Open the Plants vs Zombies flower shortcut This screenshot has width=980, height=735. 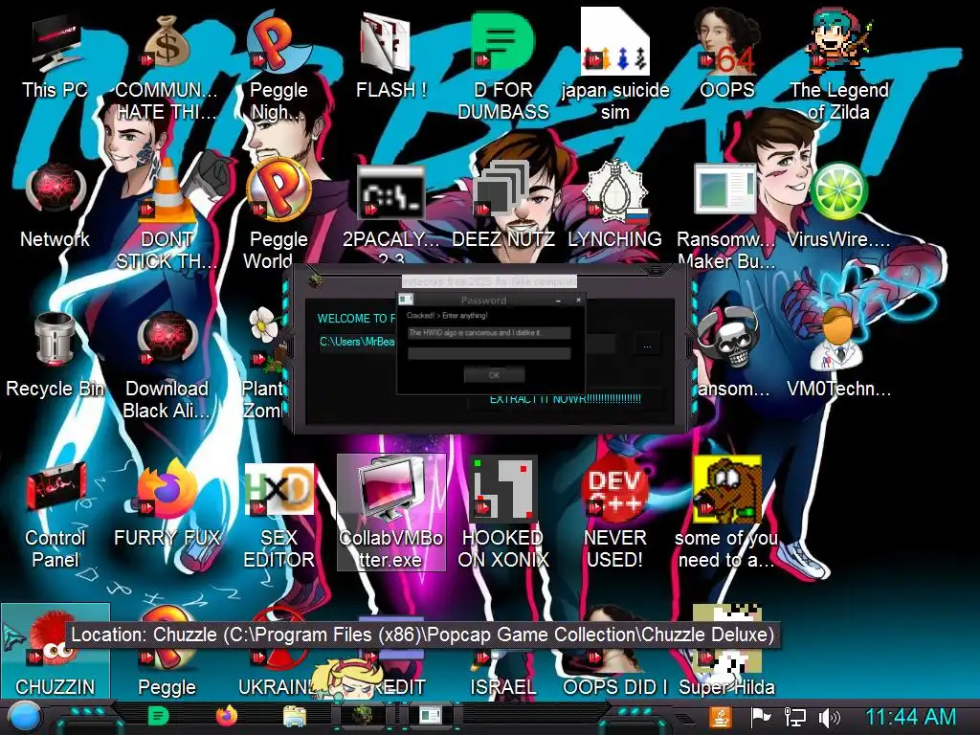tap(264, 364)
